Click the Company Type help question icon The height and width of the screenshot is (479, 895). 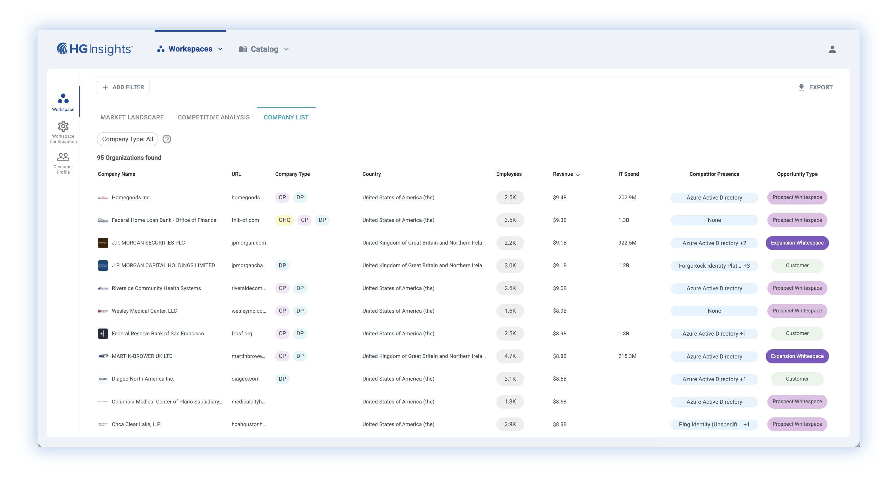pos(167,139)
